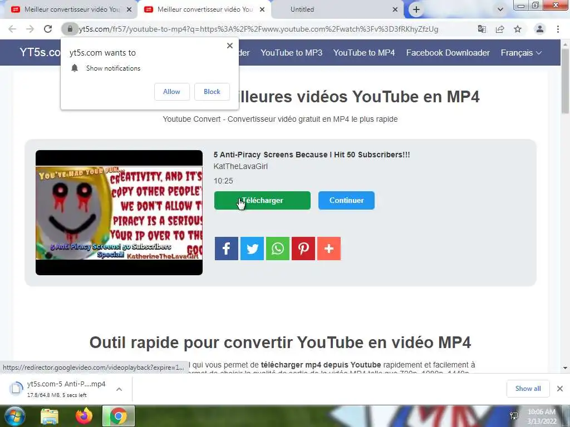Open the Chrome profile avatar
Viewport: 570px width, 427px height.
pyautogui.click(x=540, y=29)
